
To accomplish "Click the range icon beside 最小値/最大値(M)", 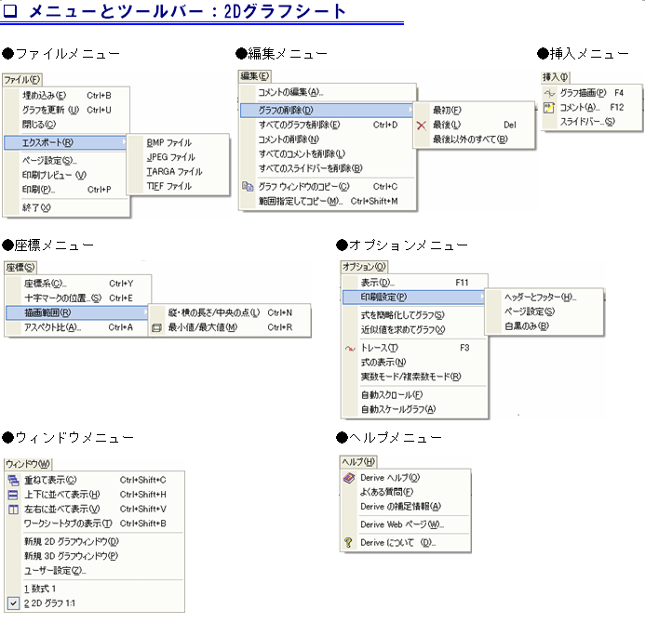I will click(x=156, y=328).
